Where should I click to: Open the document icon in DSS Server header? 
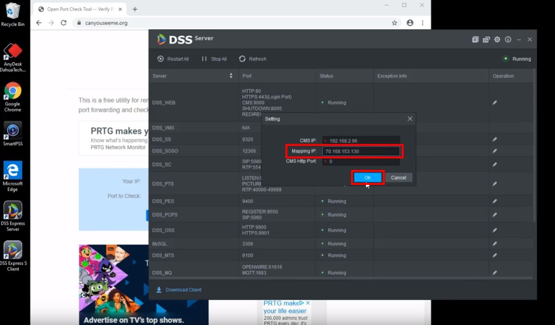pos(475,39)
